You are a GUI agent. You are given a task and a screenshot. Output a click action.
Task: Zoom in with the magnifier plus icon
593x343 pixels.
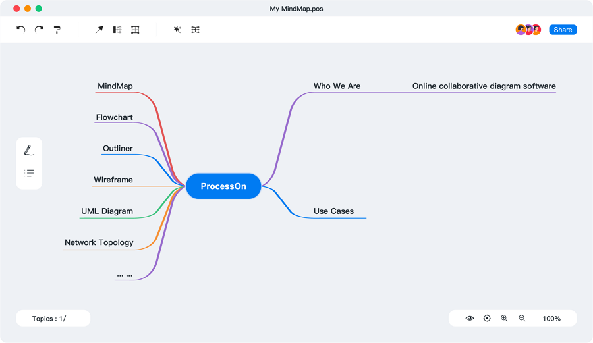click(504, 319)
